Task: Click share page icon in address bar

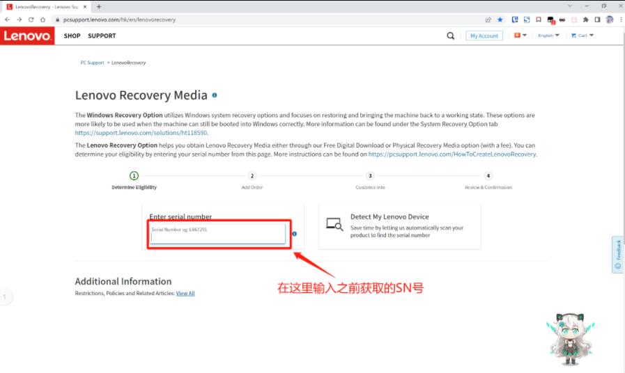Action: point(488,19)
